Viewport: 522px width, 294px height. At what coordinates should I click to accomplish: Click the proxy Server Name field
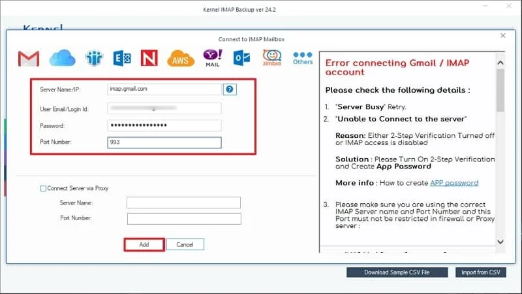(183, 203)
